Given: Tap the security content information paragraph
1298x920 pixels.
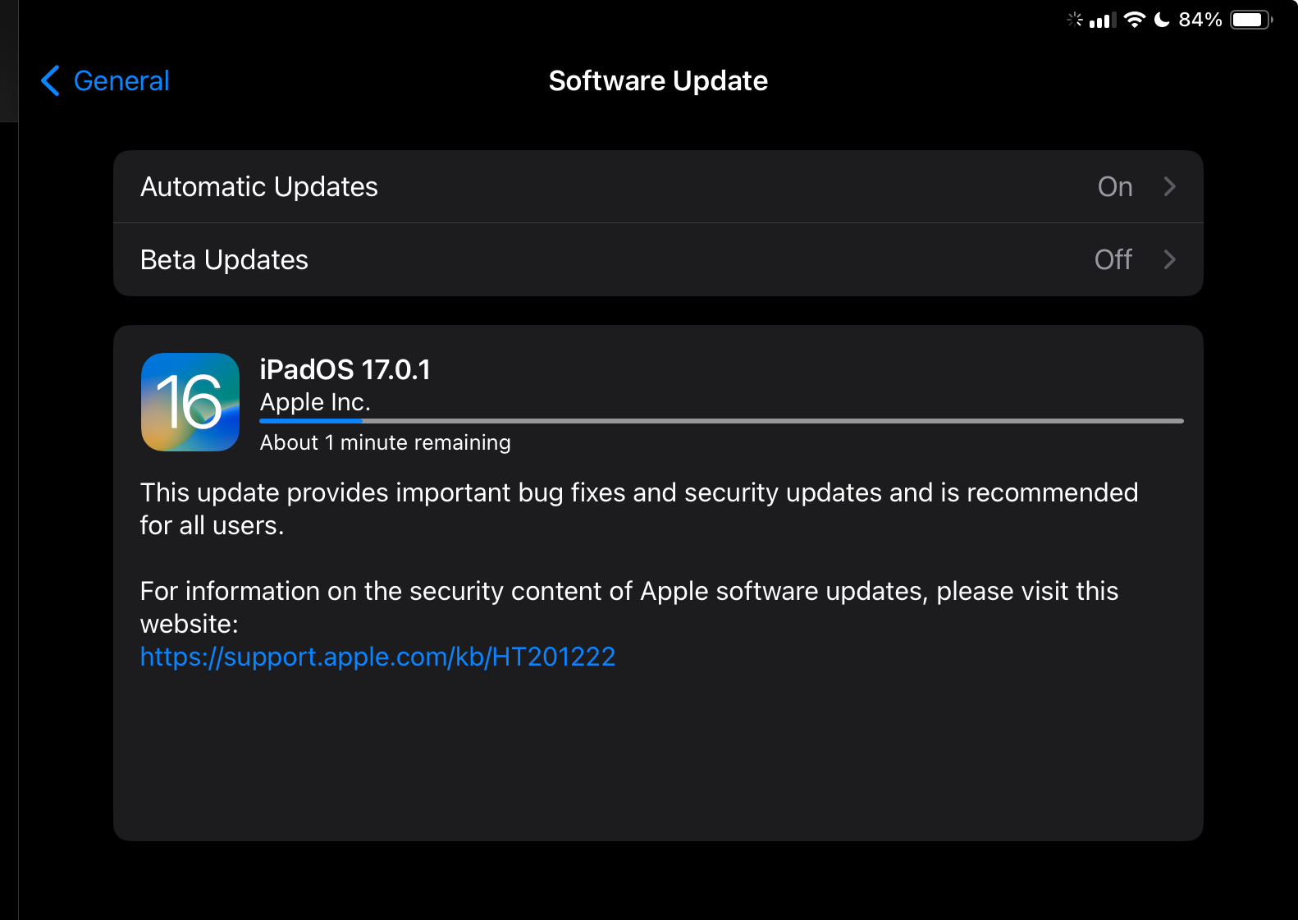Looking at the screenshot, I should tap(628, 607).
